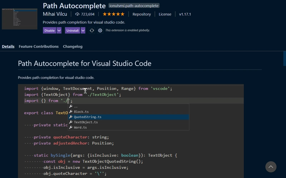Click the Disable button

(49, 30)
